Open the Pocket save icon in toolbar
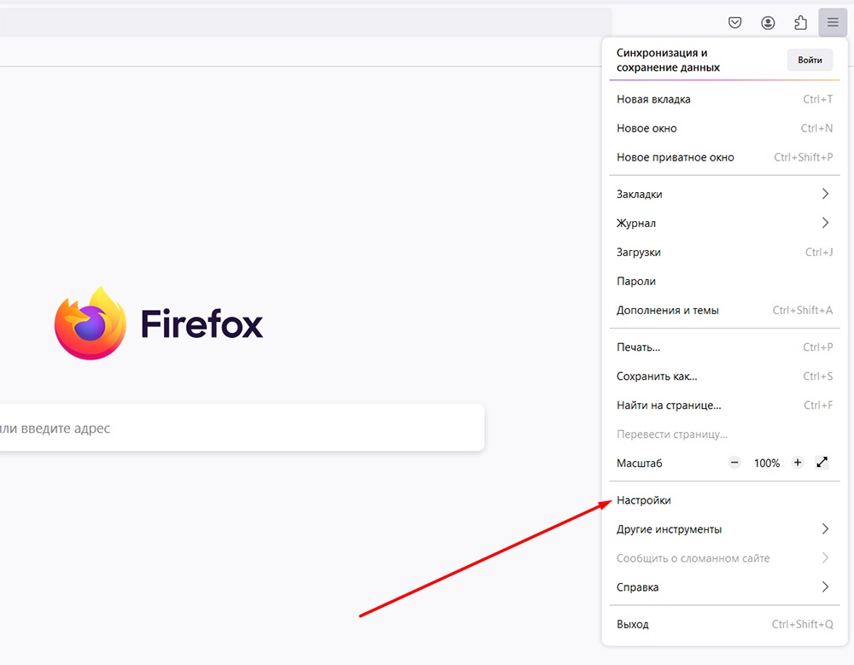854x665 pixels. [734, 22]
